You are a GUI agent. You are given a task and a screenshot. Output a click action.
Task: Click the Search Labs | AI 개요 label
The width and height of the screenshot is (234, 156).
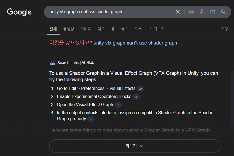76,63
